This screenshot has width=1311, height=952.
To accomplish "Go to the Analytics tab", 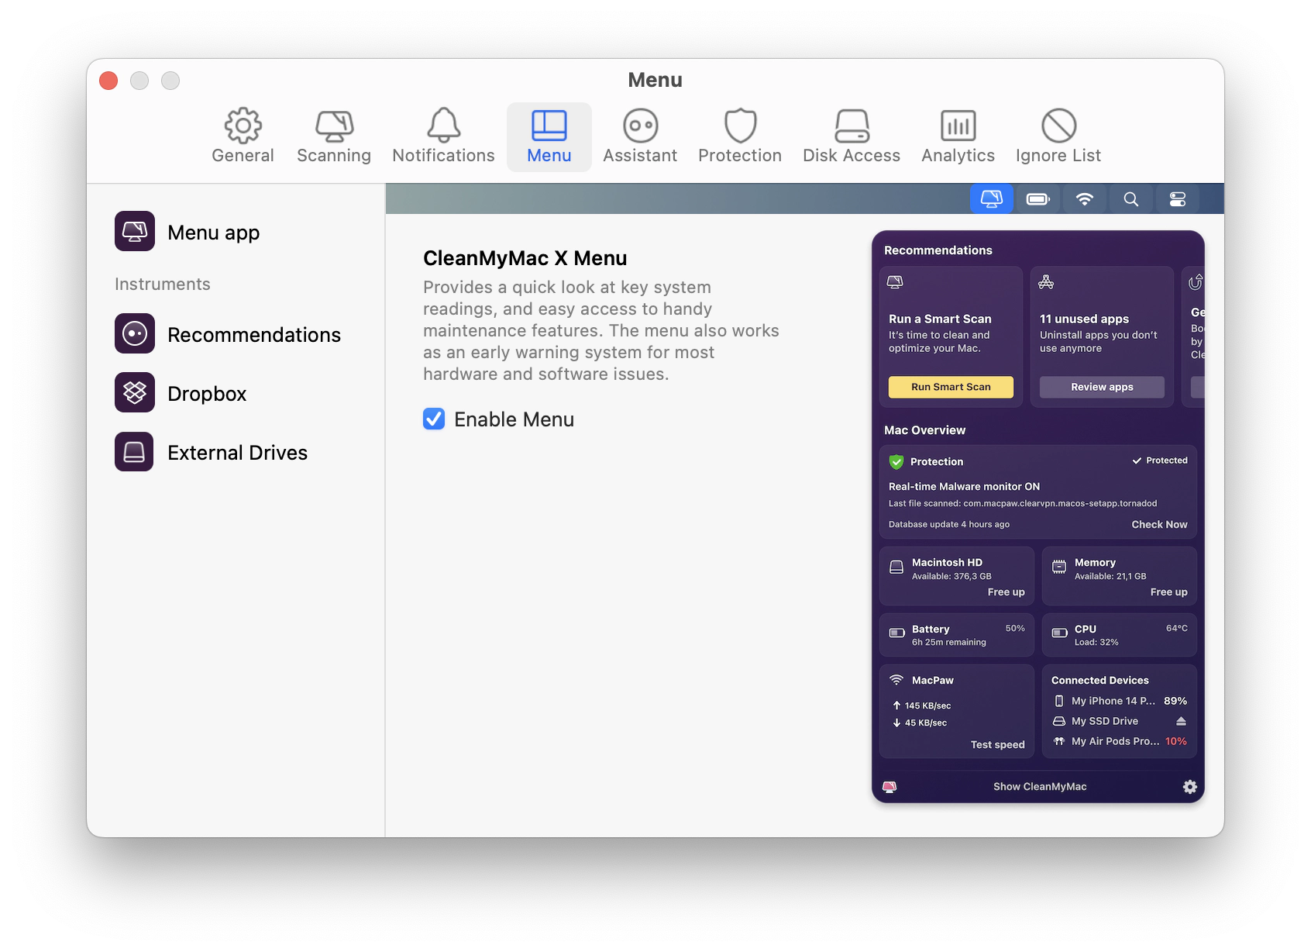I will [x=958, y=136].
